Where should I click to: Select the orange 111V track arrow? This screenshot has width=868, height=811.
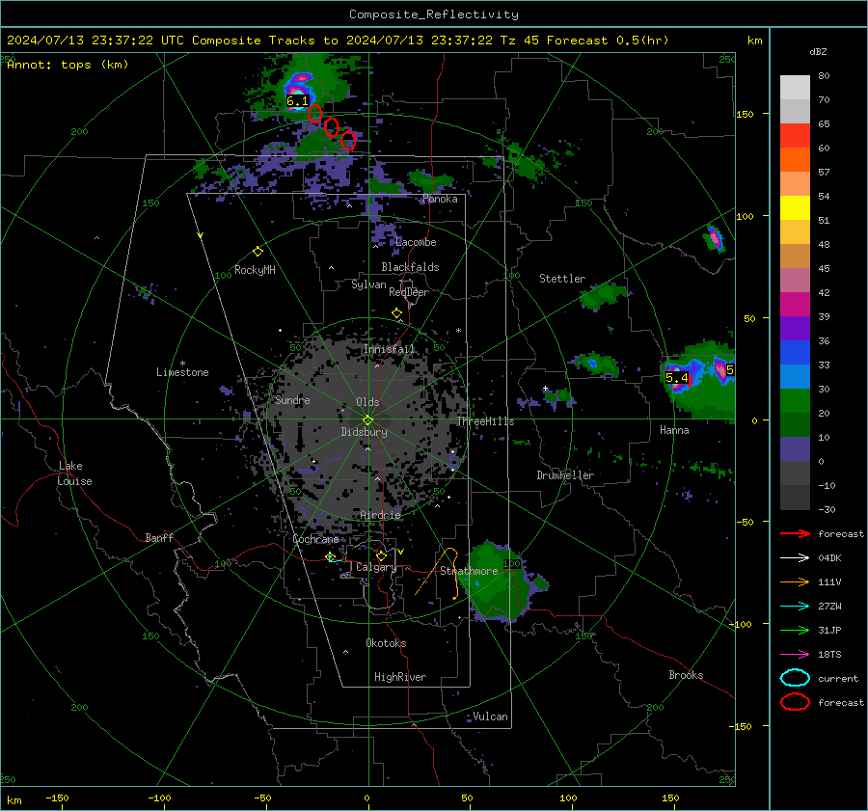coord(795,581)
